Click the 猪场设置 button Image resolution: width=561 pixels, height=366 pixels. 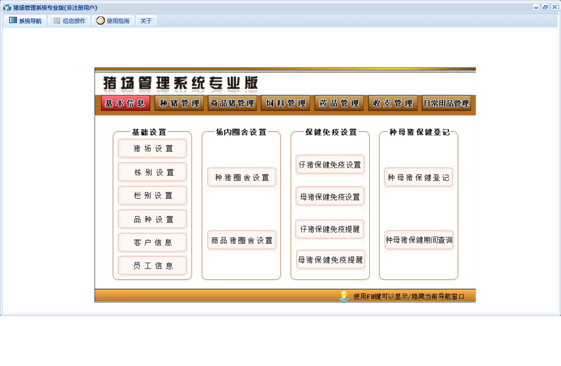152,149
